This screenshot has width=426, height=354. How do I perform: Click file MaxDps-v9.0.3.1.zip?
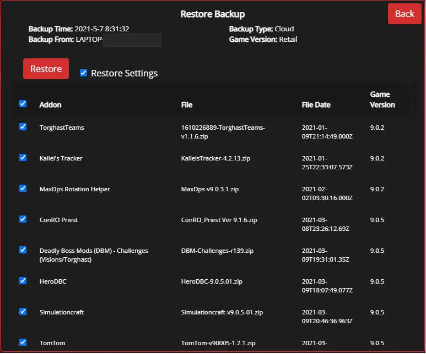pyautogui.click(x=210, y=189)
